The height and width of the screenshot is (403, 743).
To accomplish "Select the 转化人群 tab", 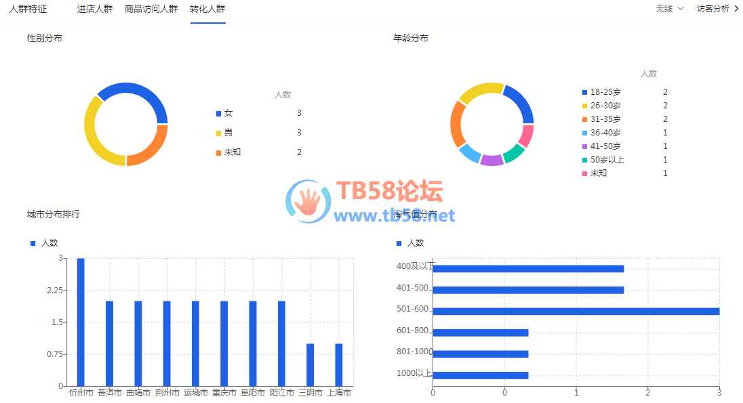I will tap(207, 9).
